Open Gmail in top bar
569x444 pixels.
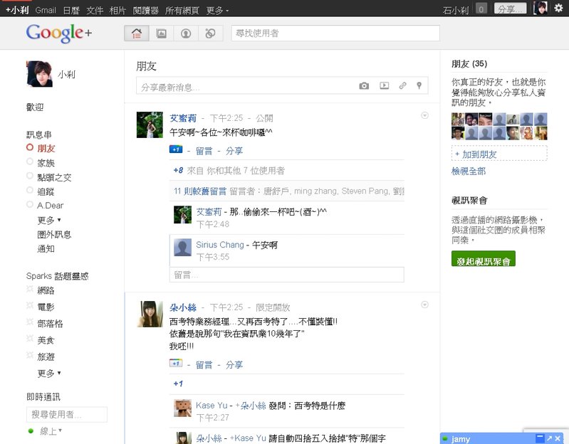(46, 11)
